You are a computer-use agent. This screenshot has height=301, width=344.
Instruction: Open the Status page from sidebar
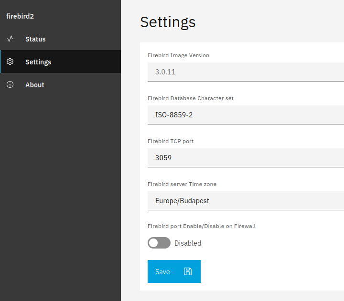tap(35, 39)
